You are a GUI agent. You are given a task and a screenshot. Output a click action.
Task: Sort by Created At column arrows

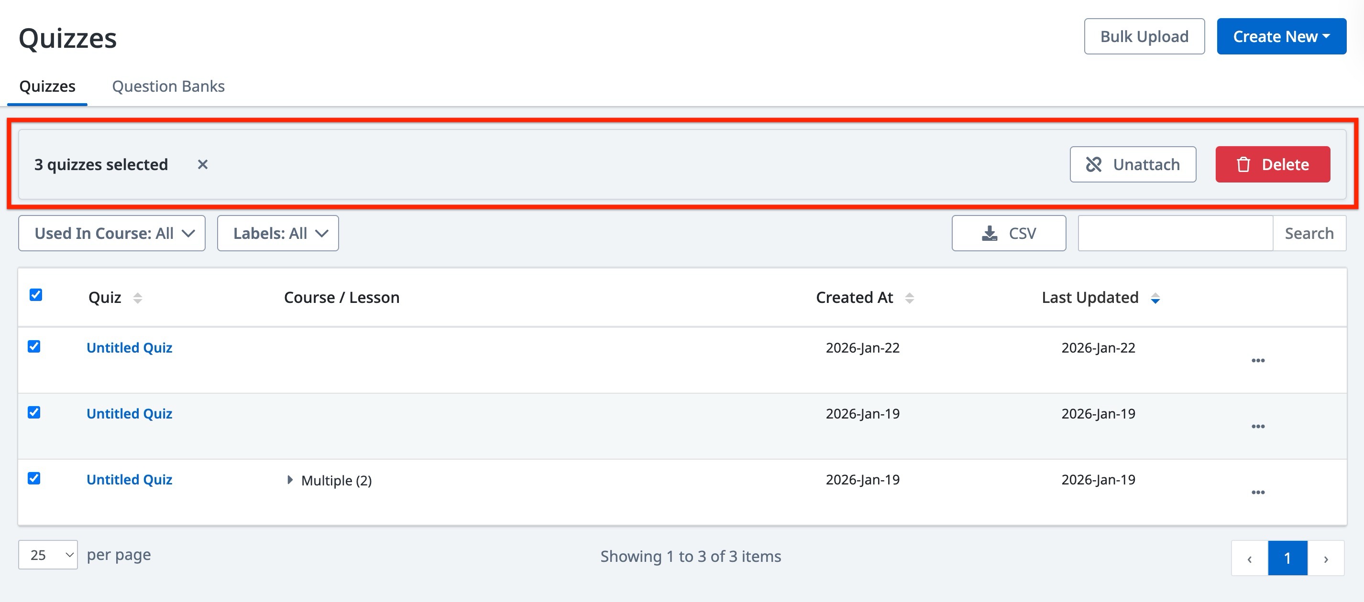(909, 298)
